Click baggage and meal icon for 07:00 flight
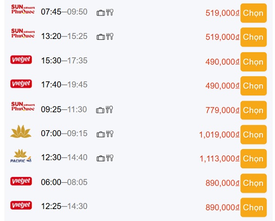275x221 pixels. pos(105,134)
